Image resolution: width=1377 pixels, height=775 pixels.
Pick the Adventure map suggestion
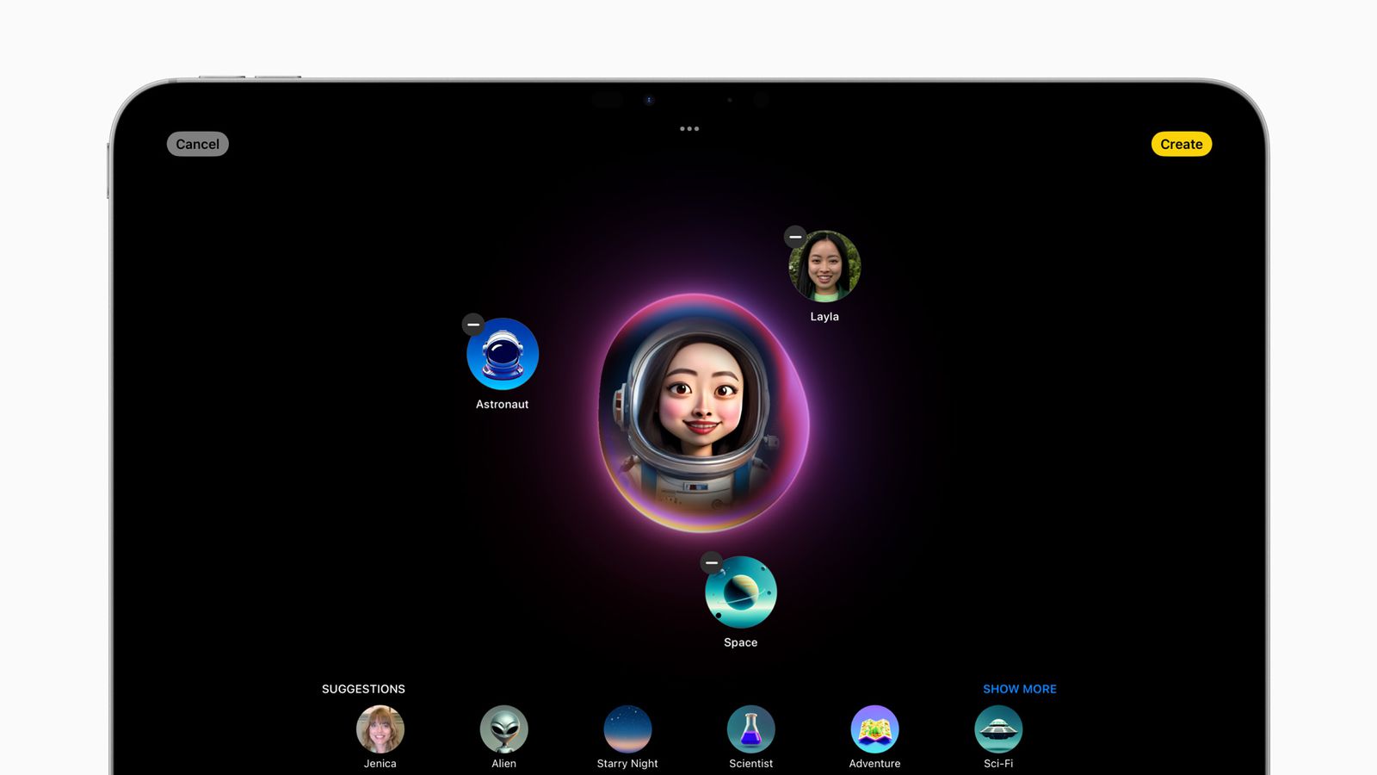click(x=874, y=730)
